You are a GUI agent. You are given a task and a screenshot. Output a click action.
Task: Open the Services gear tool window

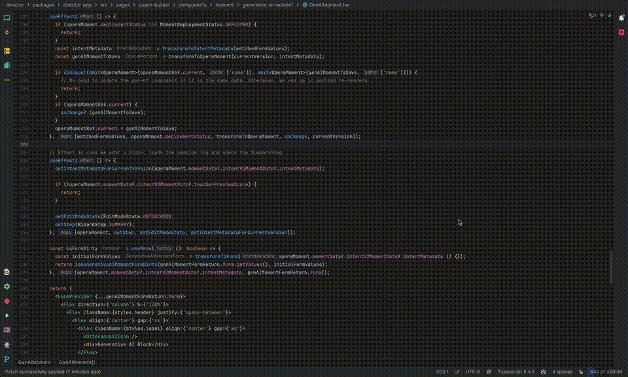(x=7, y=287)
